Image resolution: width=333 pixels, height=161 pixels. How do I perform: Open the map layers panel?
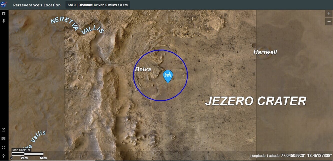3,13
